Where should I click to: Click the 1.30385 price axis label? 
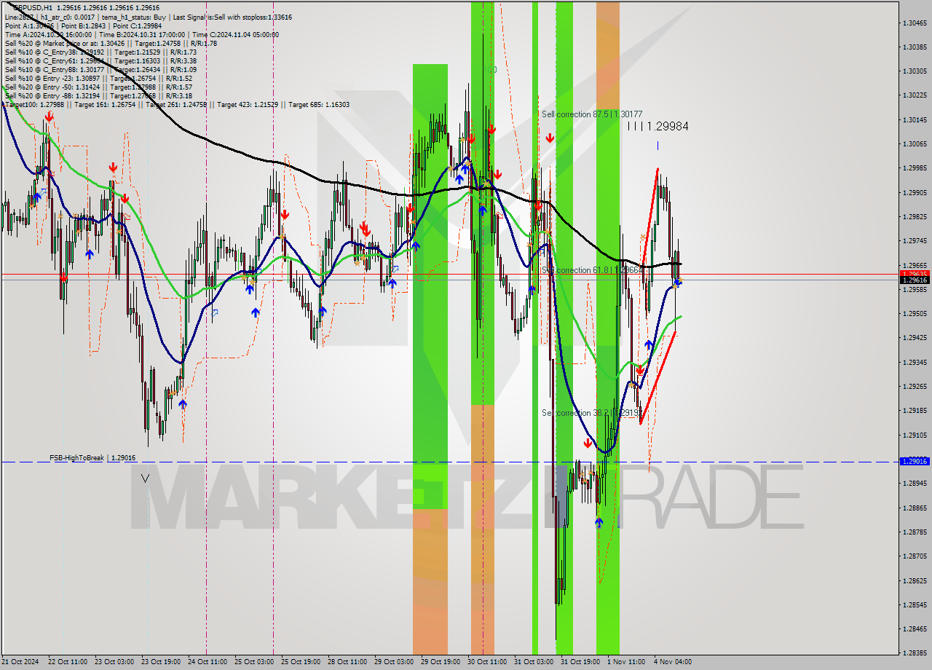915,47
